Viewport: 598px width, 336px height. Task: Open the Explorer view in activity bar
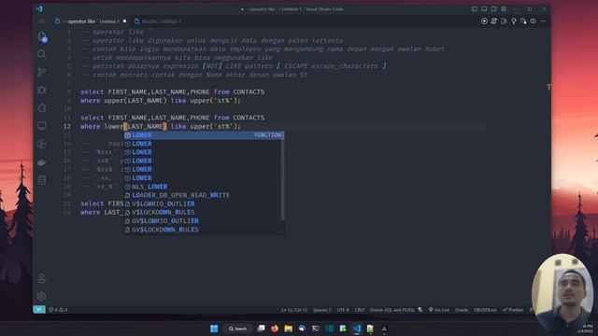pyautogui.click(x=42, y=36)
